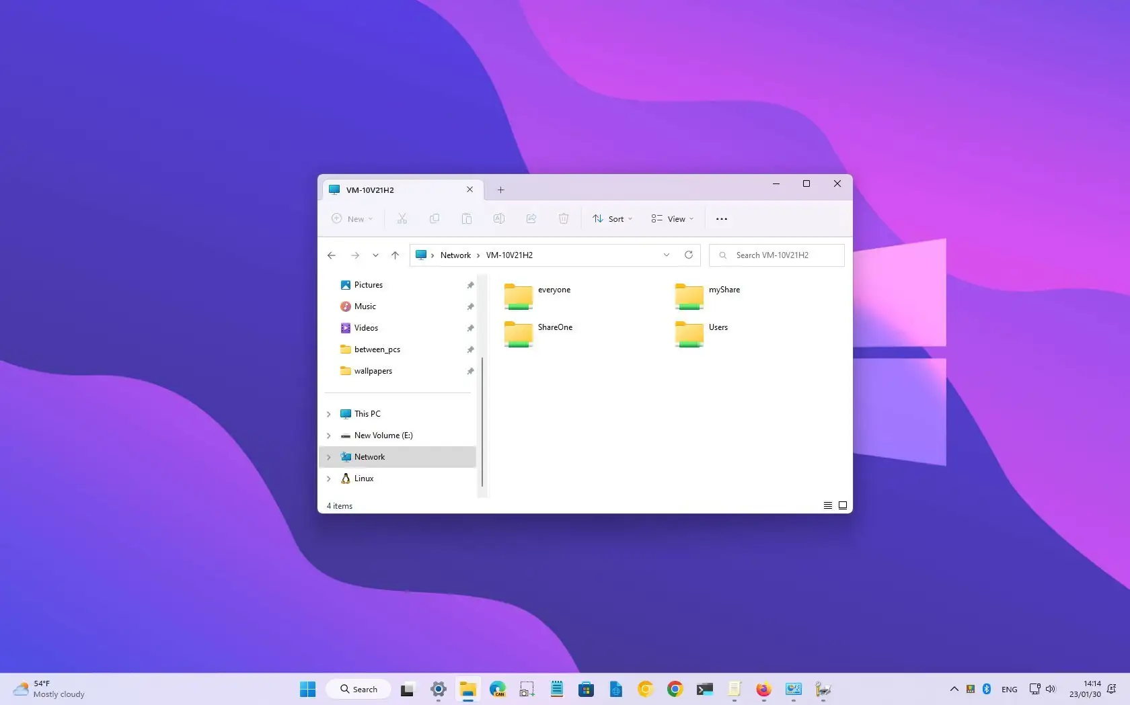Go up one folder level
1130x705 pixels.
(x=395, y=255)
